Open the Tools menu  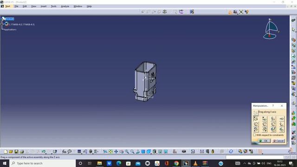tap(53, 6)
